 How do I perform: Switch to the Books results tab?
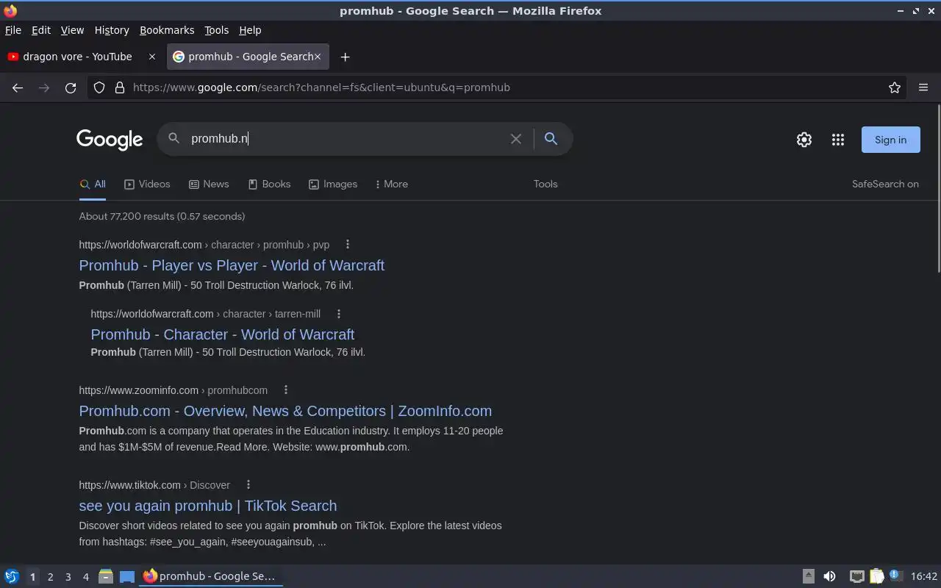point(269,184)
